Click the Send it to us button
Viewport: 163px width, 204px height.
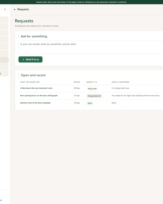(x=31, y=60)
